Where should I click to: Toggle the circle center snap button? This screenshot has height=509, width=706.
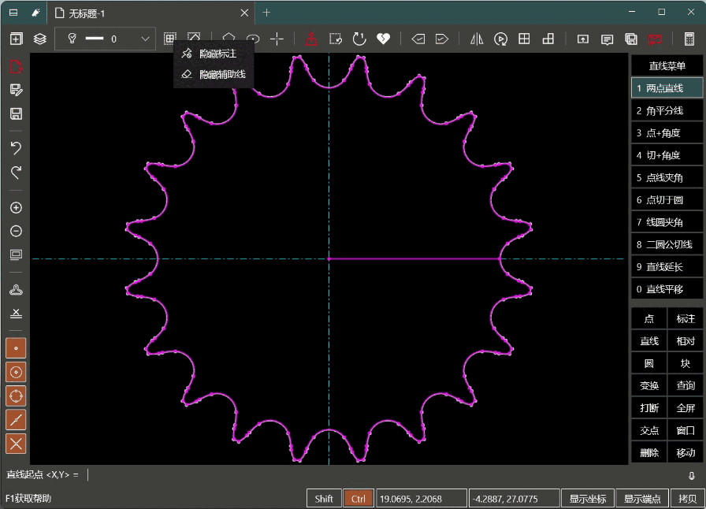(x=16, y=371)
